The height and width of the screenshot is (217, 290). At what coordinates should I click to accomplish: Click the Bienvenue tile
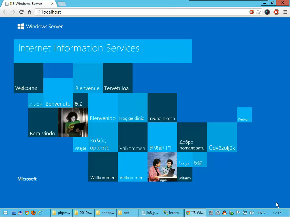point(88,78)
